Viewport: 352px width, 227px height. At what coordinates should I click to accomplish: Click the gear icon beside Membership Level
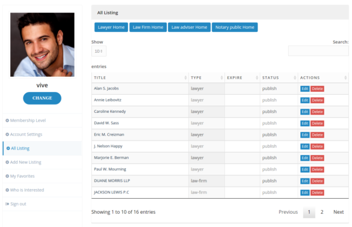pos(7,121)
